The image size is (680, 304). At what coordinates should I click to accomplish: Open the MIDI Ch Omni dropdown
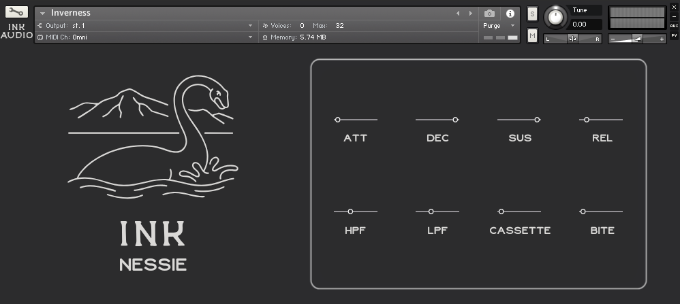(x=250, y=37)
